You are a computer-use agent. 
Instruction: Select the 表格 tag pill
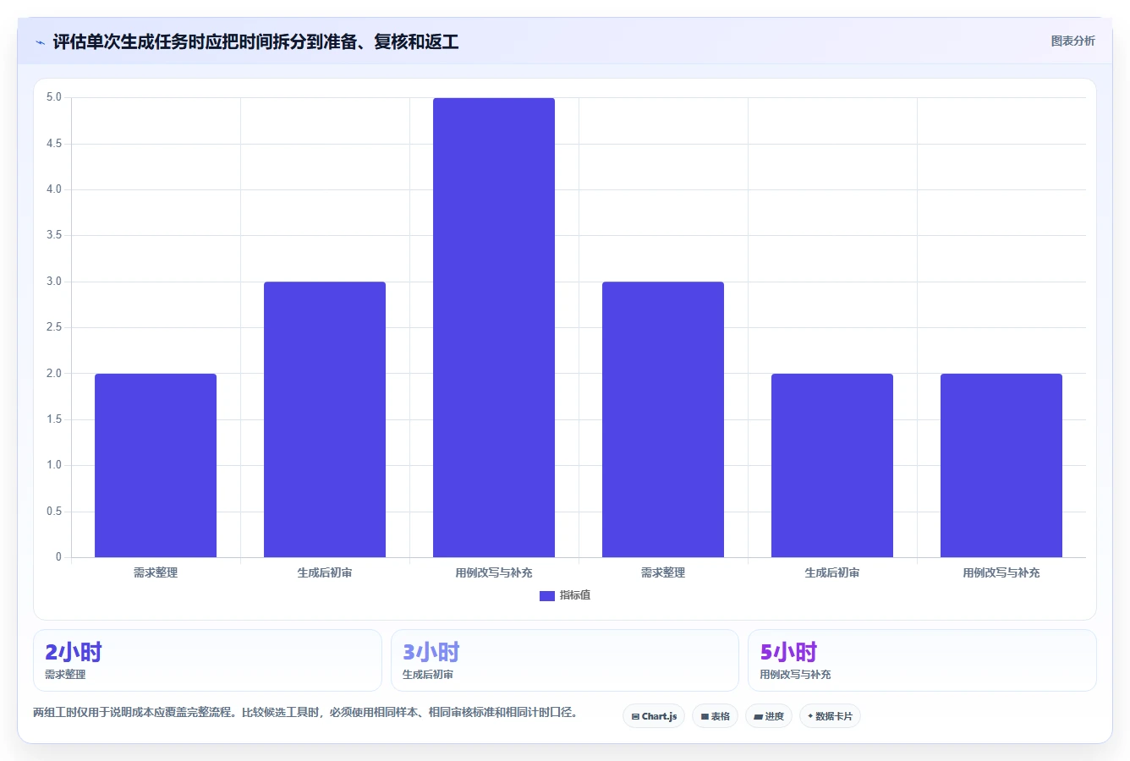tap(715, 716)
